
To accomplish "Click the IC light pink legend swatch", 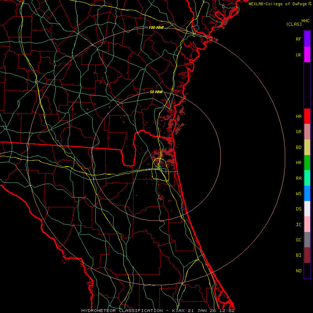I will pyautogui.click(x=307, y=224).
